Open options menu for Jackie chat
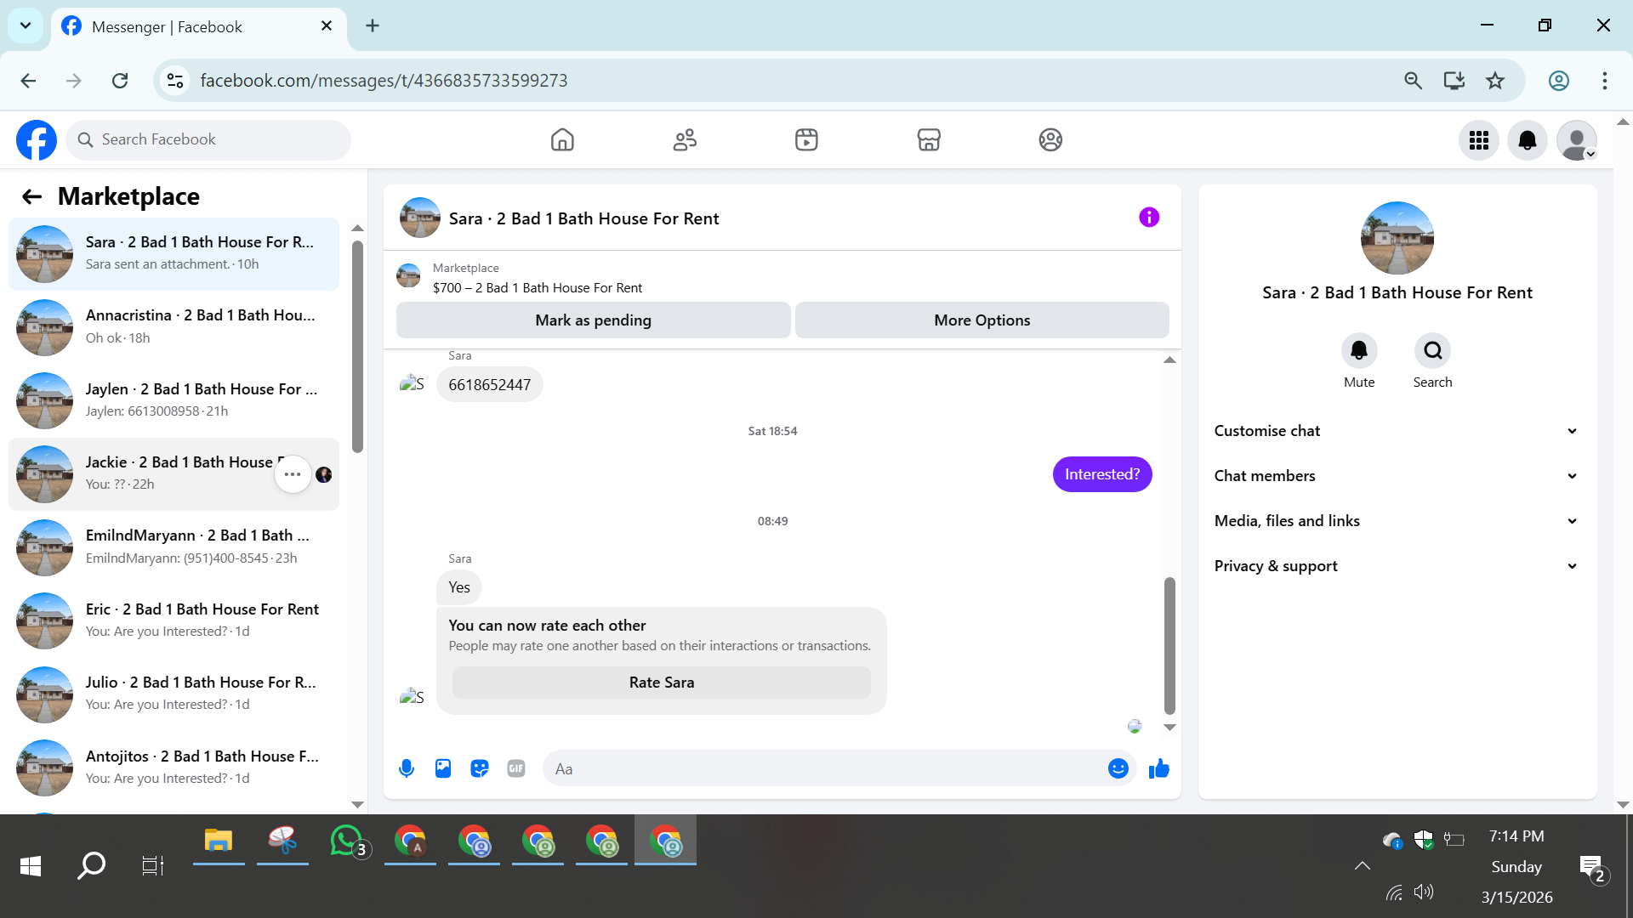Viewport: 1633px width, 918px height. (293, 474)
